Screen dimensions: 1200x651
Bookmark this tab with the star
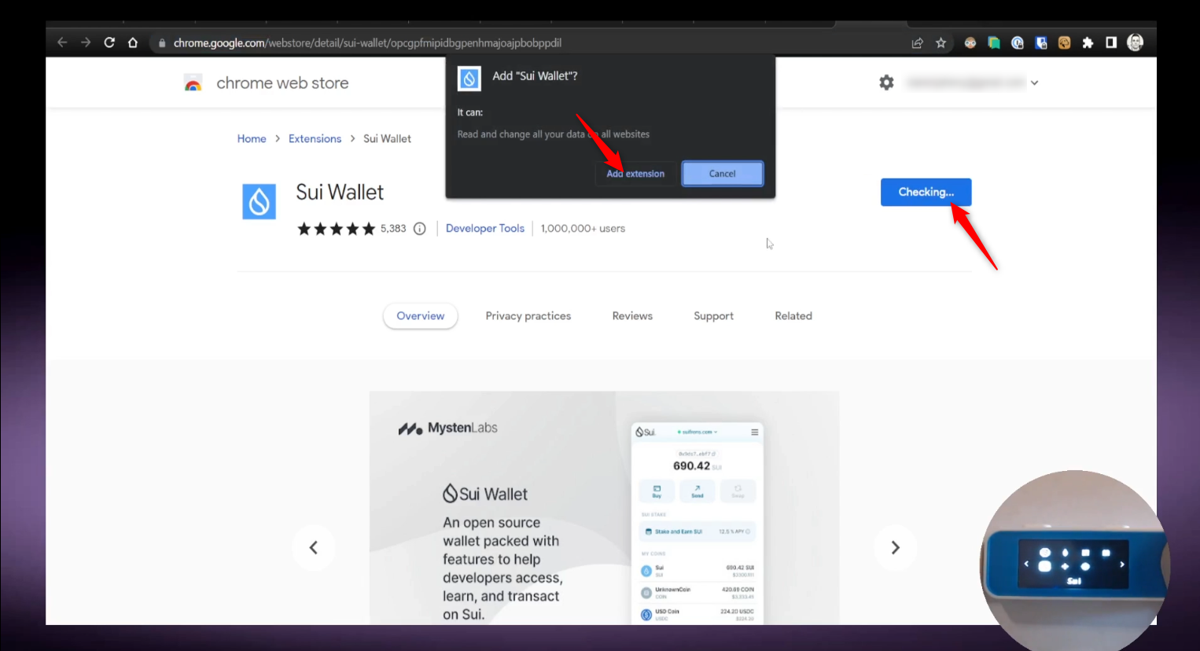(940, 43)
